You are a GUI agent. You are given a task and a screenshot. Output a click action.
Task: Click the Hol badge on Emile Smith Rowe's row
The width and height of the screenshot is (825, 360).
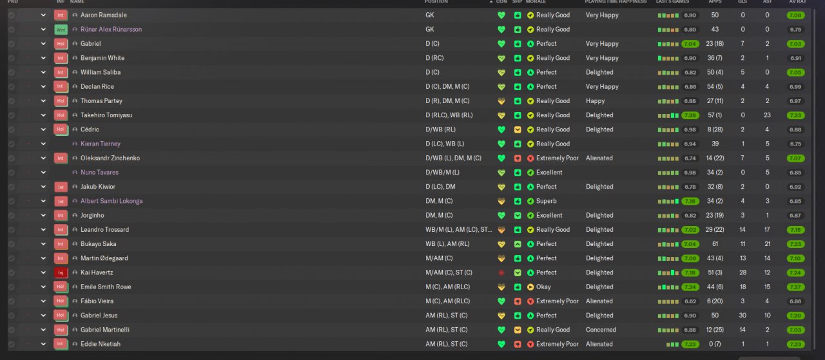pyautogui.click(x=61, y=287)
